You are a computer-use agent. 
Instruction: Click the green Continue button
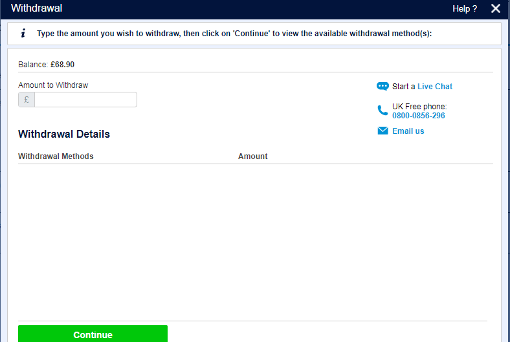pos(93,334)
